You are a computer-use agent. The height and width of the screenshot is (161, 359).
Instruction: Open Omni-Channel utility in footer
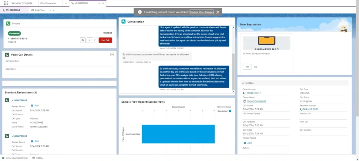click(15, 158)
